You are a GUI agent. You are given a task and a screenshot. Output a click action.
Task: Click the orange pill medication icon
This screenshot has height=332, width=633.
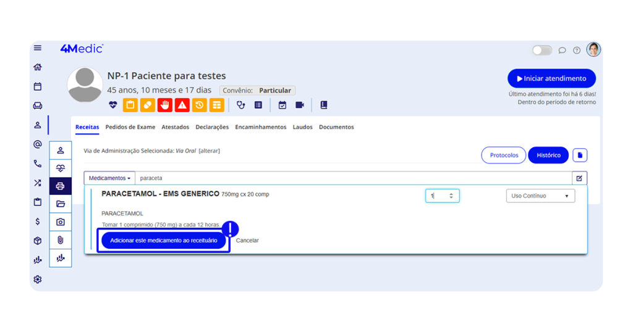147,106
